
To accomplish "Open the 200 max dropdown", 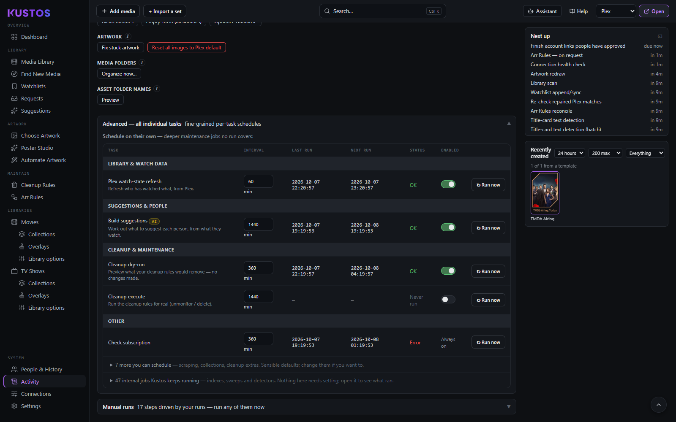I will 605,153.
